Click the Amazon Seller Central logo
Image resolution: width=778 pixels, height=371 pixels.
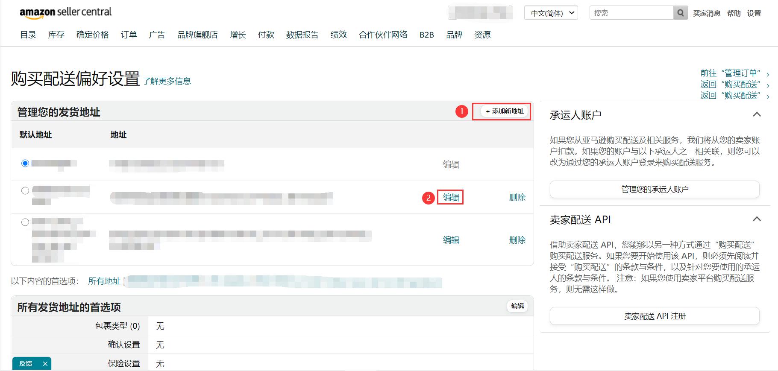(65, 13)
